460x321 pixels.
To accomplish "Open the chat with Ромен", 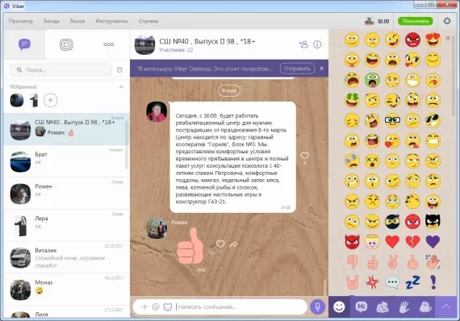I will pos(66,194).
